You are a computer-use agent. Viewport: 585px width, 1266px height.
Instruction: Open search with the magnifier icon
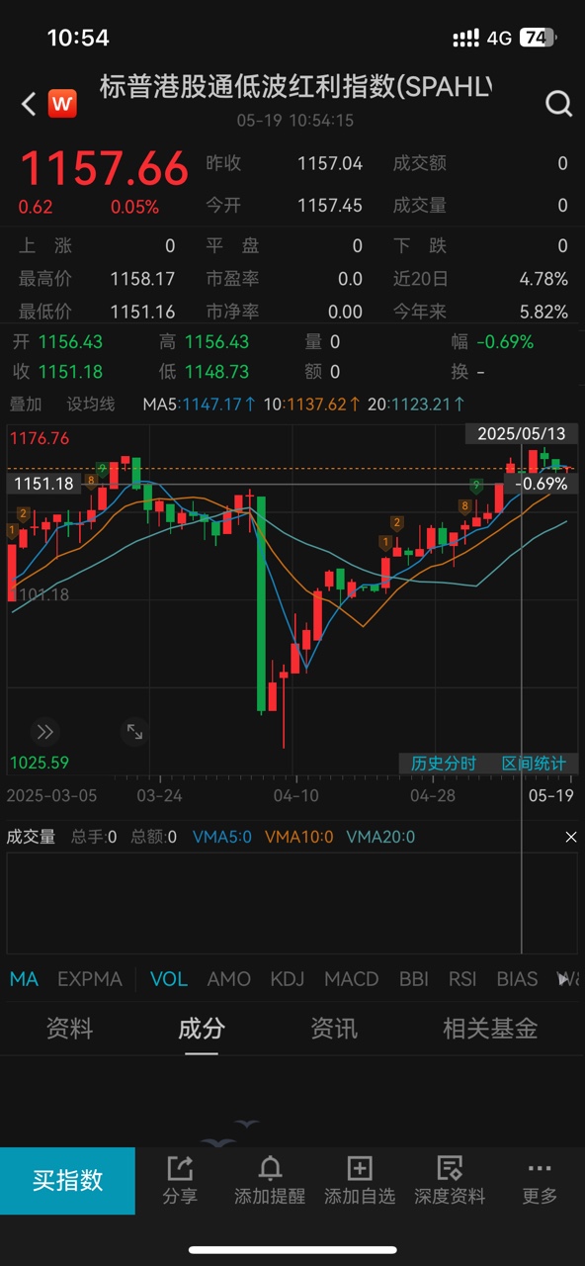(558, 103)
